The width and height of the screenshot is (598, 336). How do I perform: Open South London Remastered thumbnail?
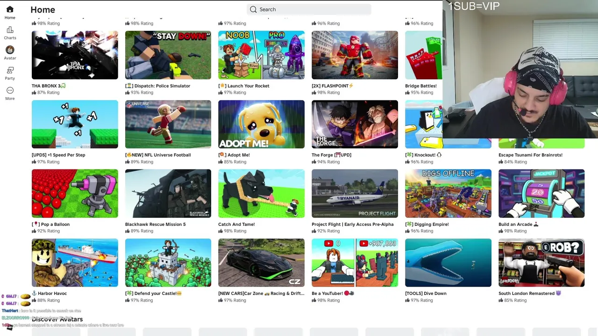coord(541,263)
